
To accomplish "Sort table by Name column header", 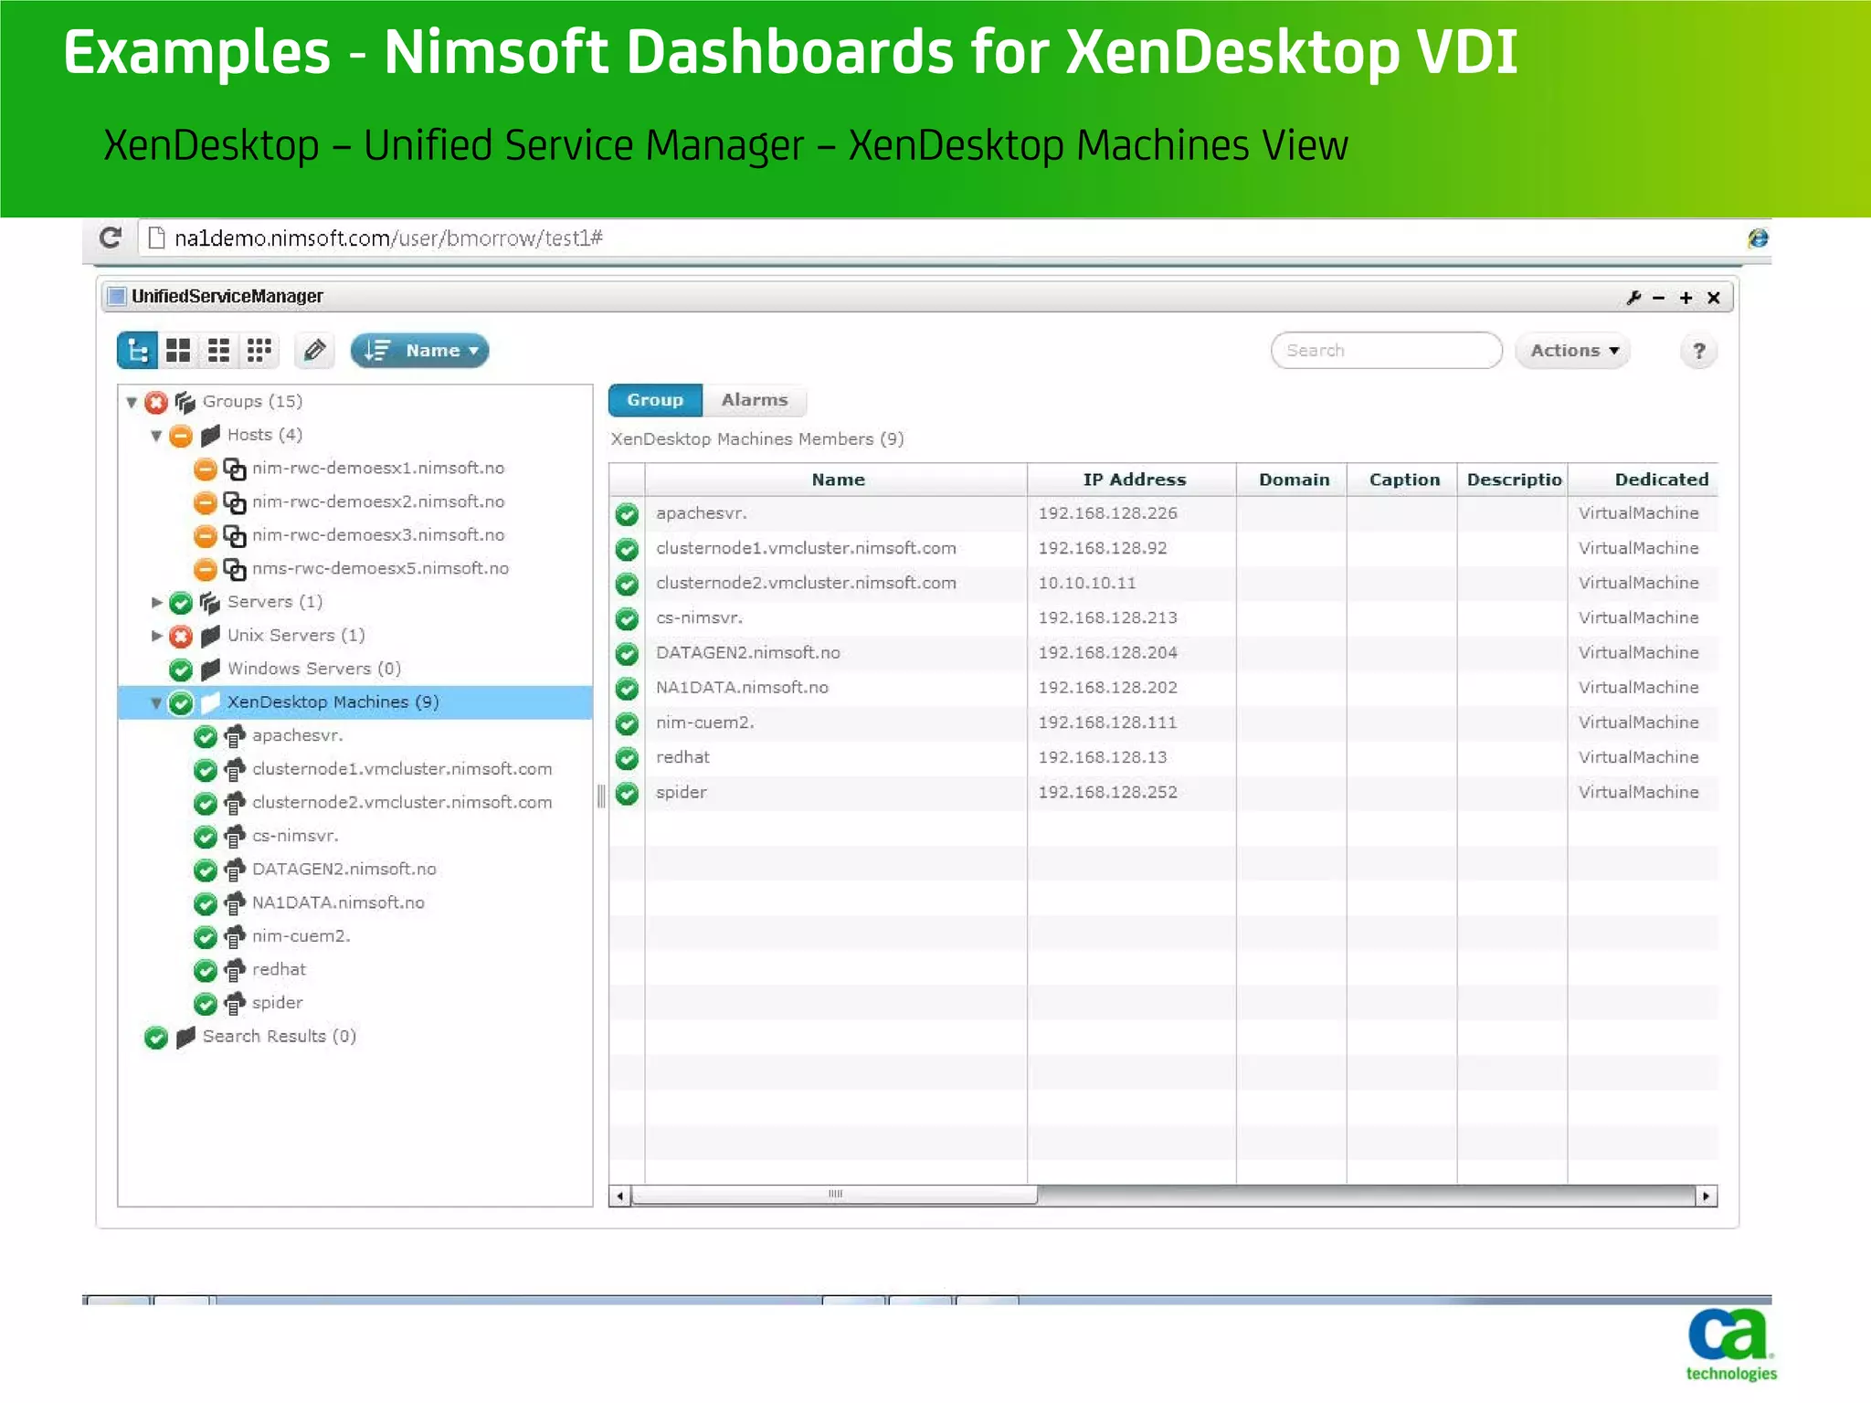I will 837,480.
